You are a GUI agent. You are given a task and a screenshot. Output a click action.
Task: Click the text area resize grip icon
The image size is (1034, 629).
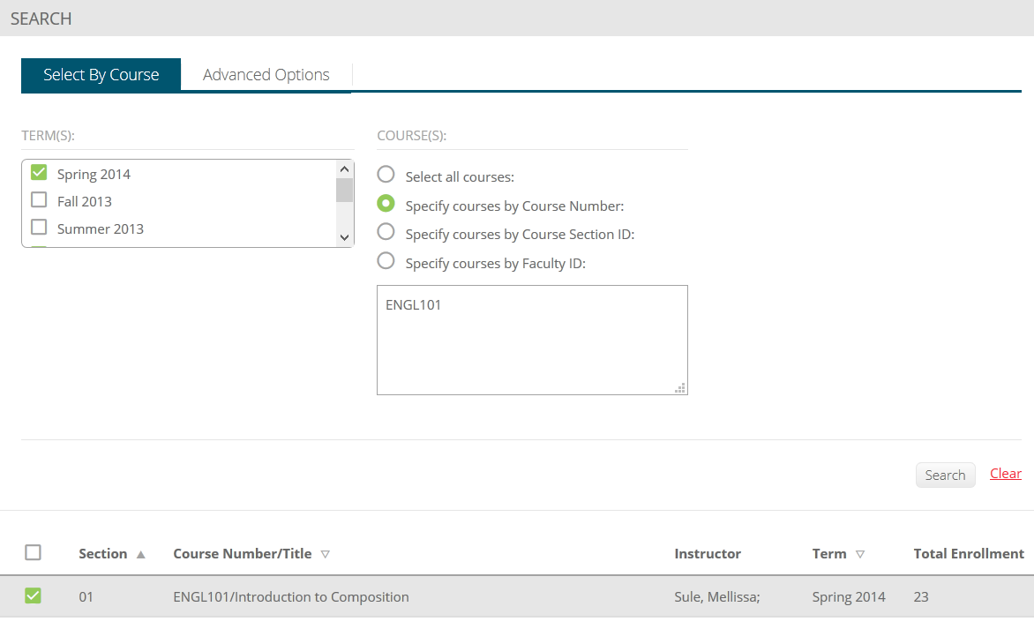tap(680, 388)
